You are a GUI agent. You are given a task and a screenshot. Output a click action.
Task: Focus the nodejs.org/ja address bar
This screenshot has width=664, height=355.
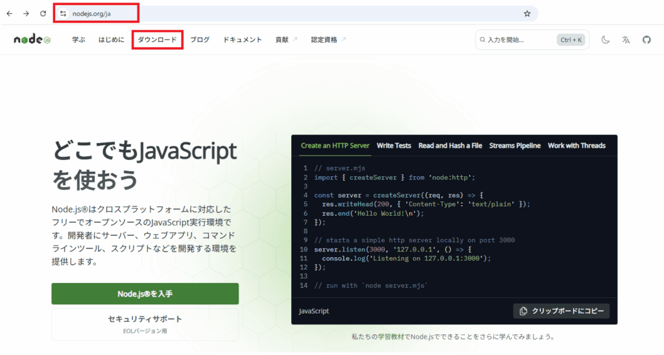[x=296, y=14]
